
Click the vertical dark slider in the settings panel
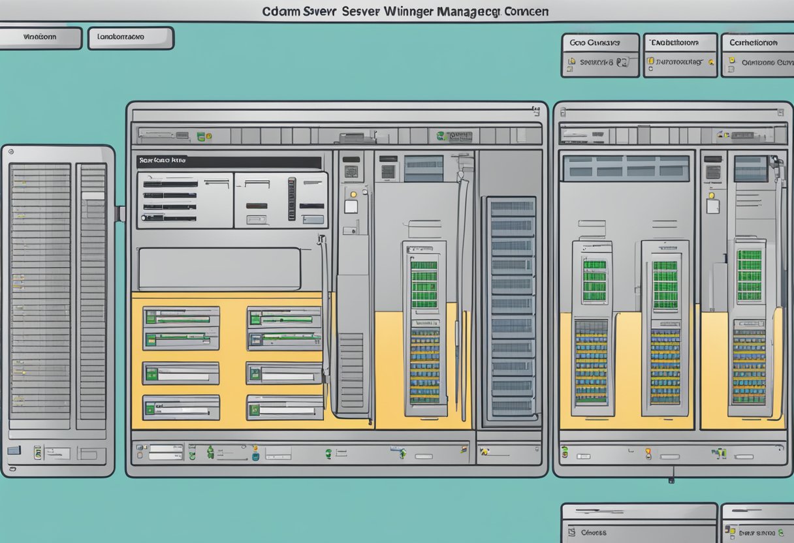coord(291,199)
